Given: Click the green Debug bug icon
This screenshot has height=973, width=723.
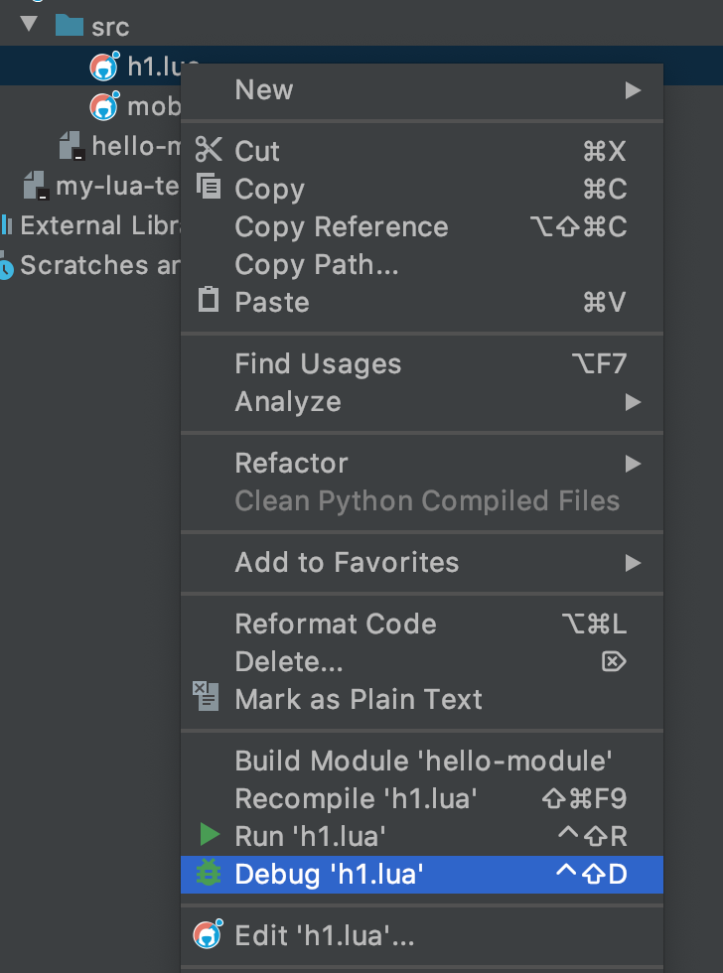Looking at the screenshot, I should point(209,874).
